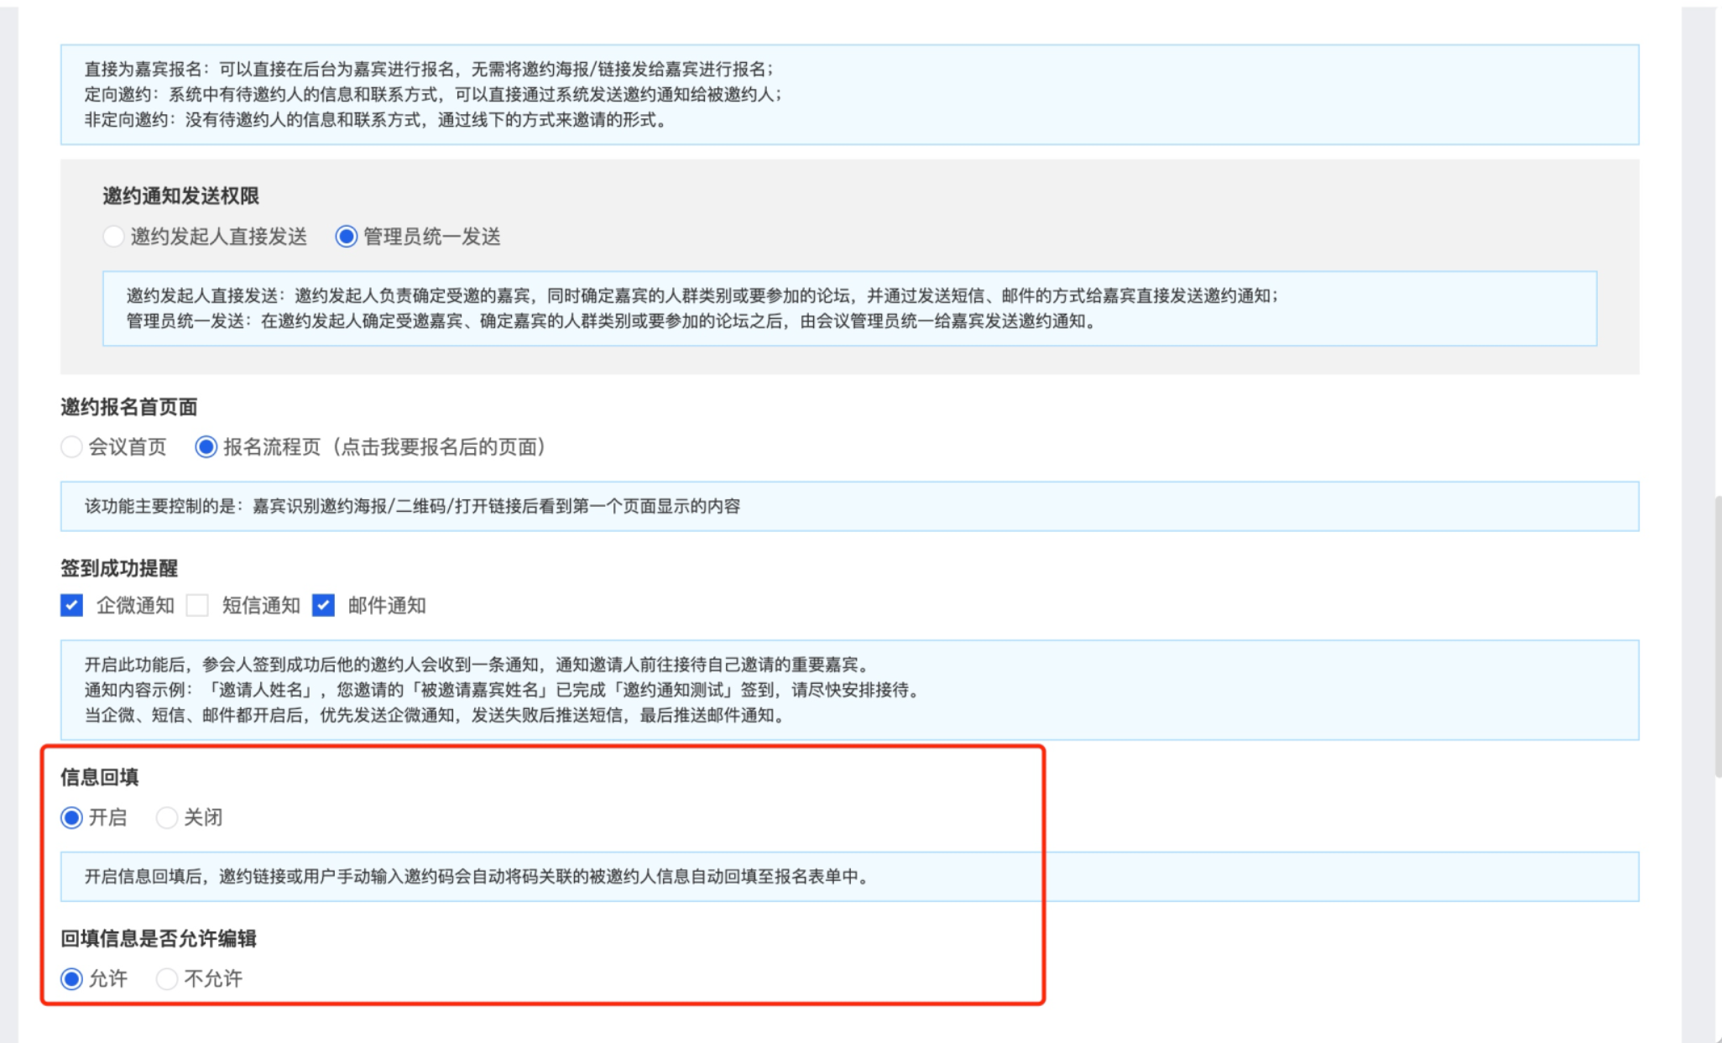The image size is (1722, 1043).
Task: Select 管理员统一发送 radio option
Action: [x=346, y=237]
